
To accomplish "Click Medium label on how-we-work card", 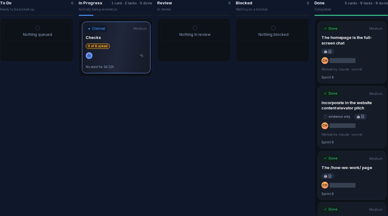I will (376, 159).
